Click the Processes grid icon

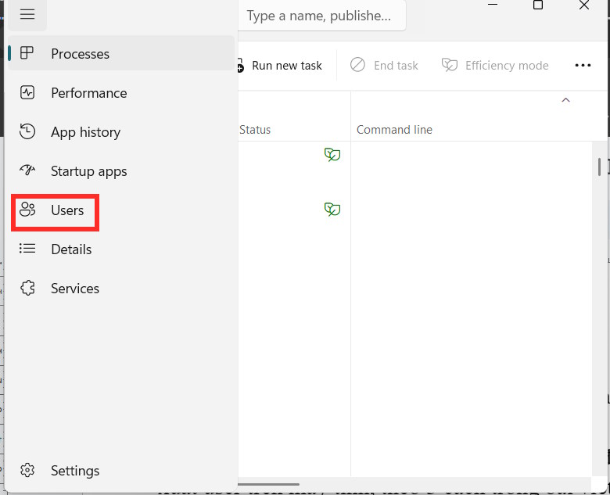(x=27, y=53)
